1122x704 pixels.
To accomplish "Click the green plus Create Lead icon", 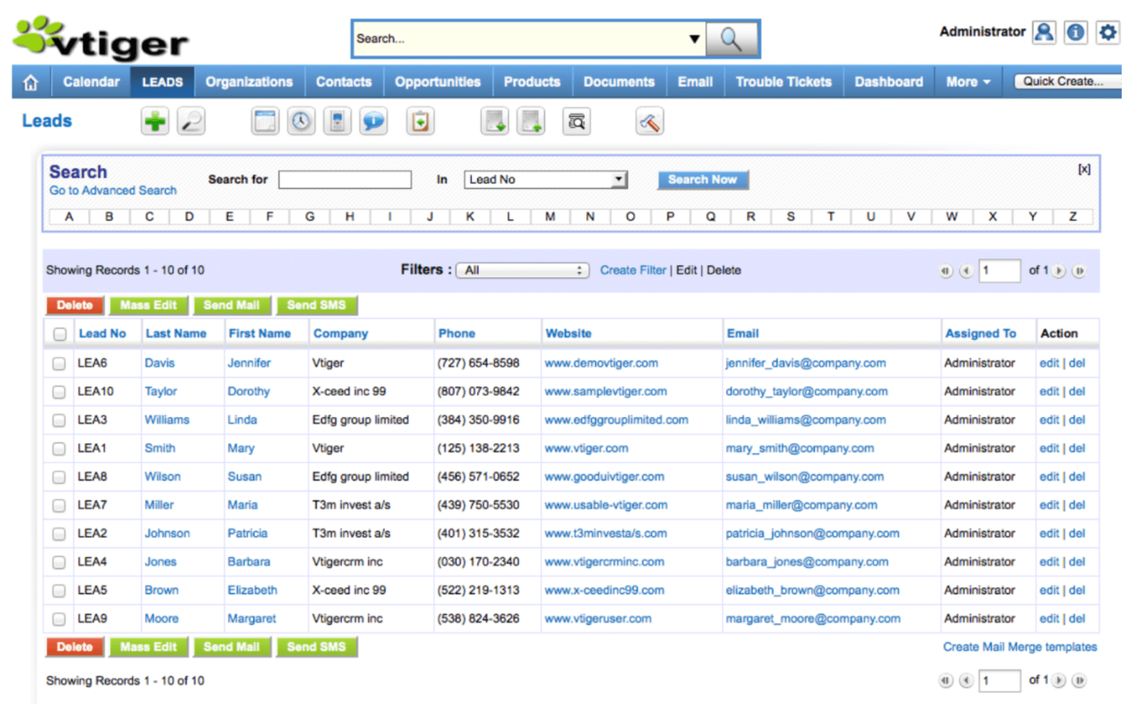I will (x=155, y=121).
